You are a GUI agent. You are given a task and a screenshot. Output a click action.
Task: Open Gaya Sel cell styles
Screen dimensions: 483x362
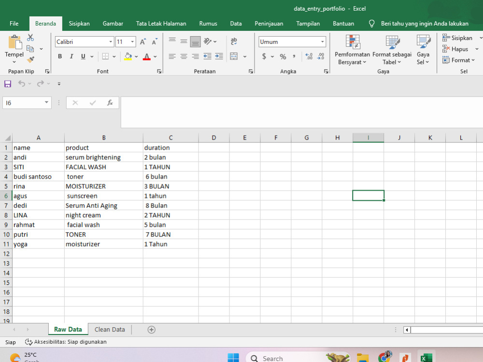coord(423,50)
